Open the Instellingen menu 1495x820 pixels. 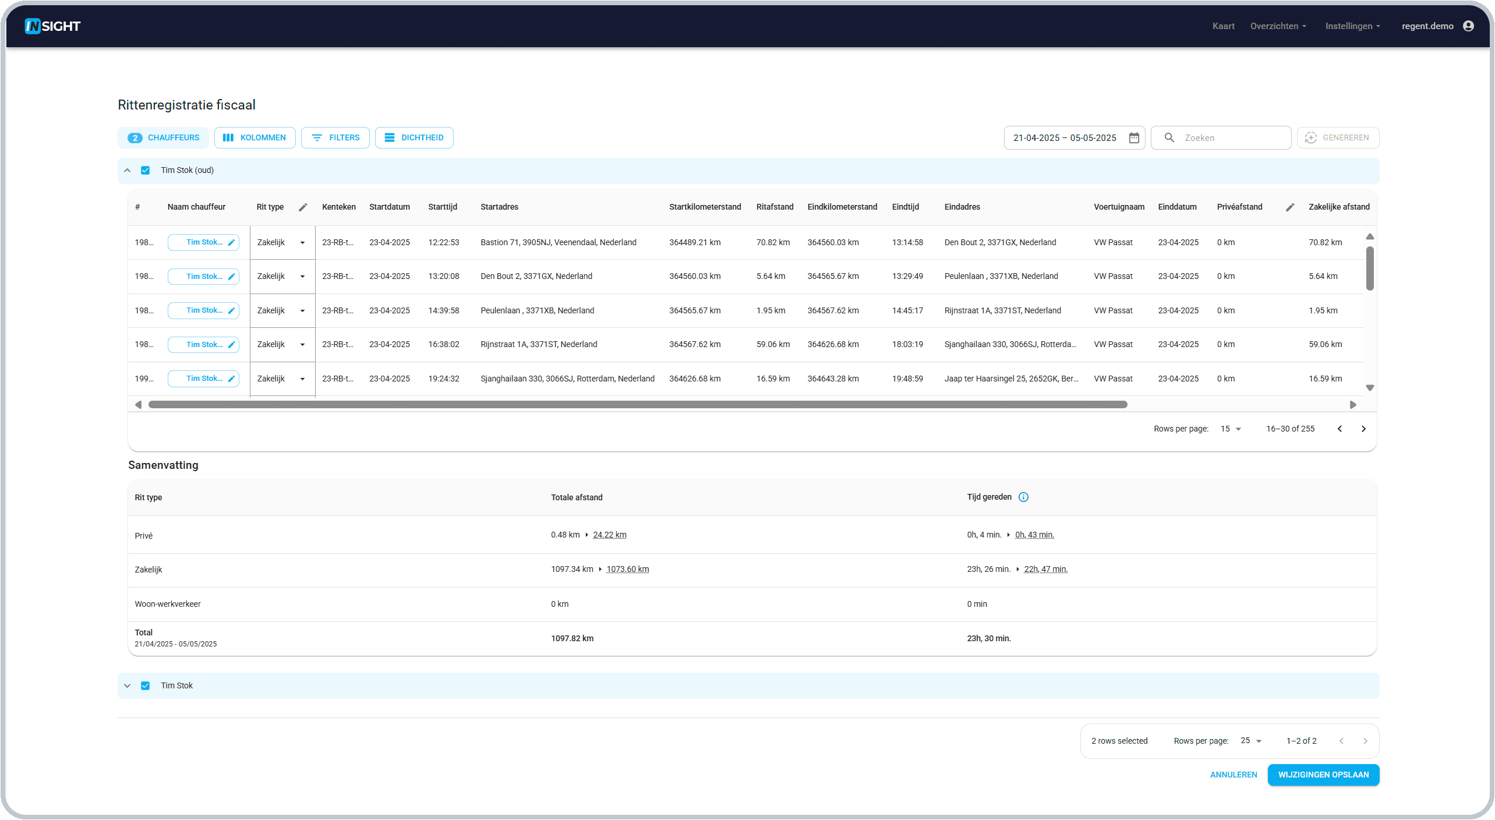tap(1352, 26)
